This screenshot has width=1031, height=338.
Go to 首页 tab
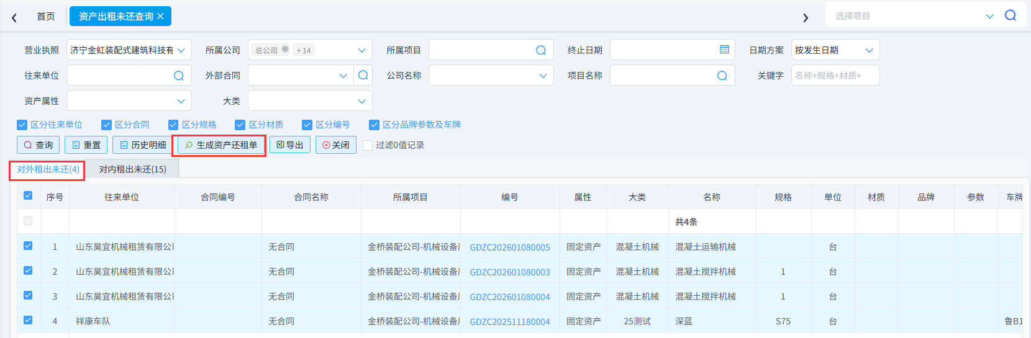[46, 16]
